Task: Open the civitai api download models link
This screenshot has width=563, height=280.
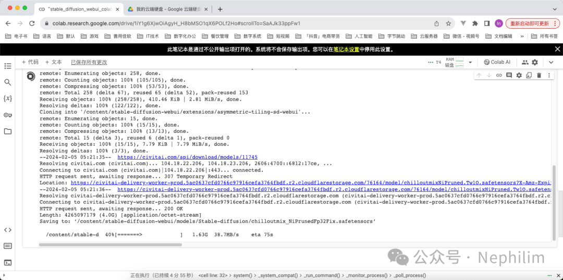Action: tap(188, 157)
